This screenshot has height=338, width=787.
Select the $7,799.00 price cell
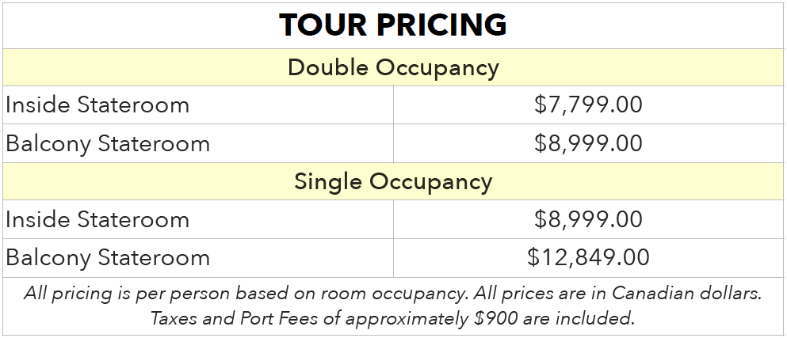tap(588, 105)
